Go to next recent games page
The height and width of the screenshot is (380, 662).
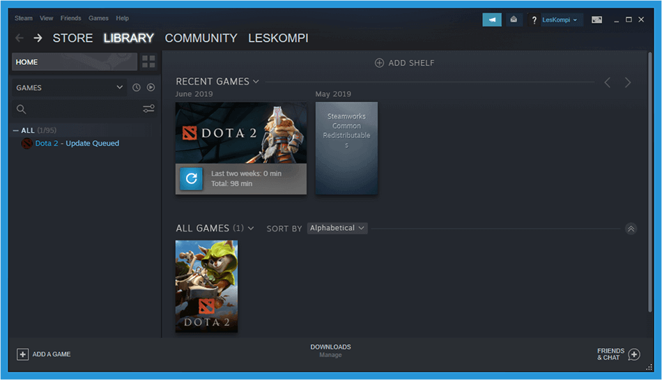(628, 82)
